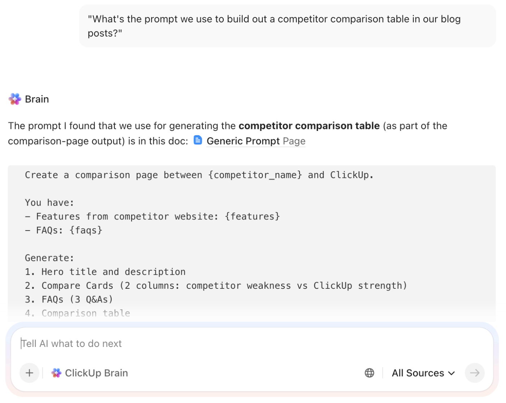This screenshot has width=506, height=403.
Task: Open the All Sources dropdown
Action: (x=418, y=373)
